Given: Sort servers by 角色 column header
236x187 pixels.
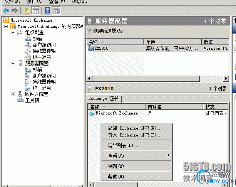Looking at the screenshot, I should pyautogui.click(x=172, y=42).
